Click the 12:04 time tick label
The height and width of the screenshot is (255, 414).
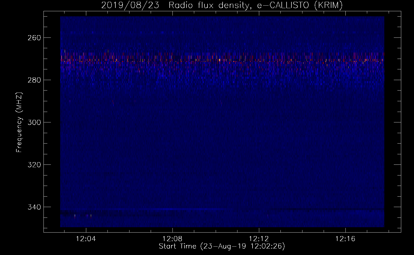pyautogui.click(x=86, y=239)
